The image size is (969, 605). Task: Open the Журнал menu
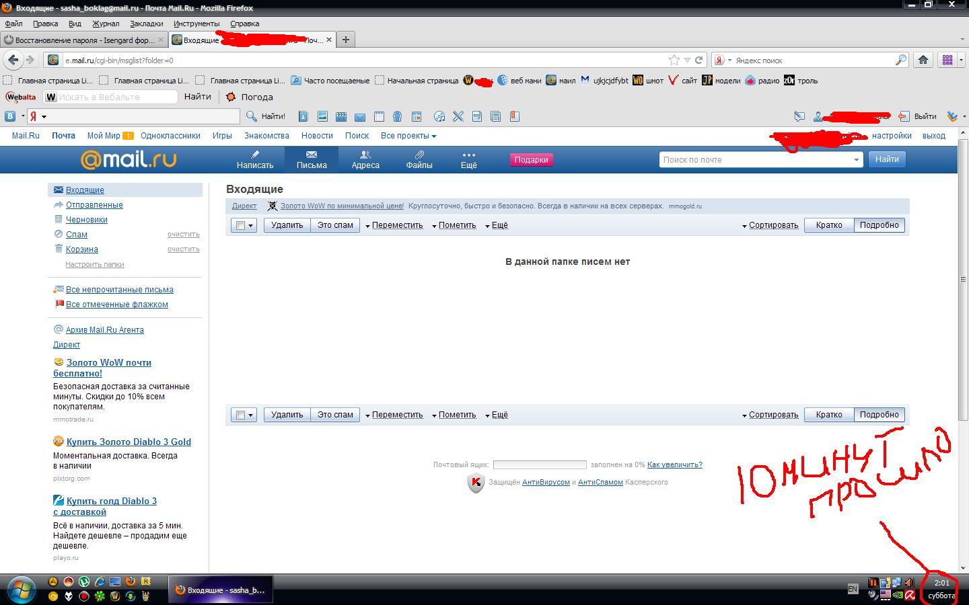(x=106, y=24)
